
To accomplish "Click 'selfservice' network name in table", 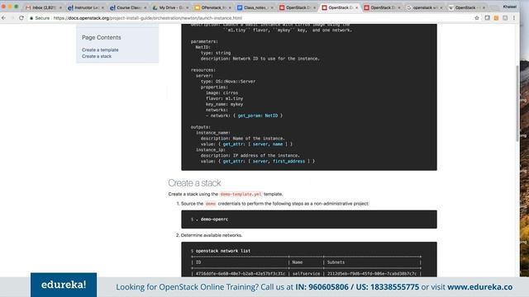I will click(x=306, y=274).
